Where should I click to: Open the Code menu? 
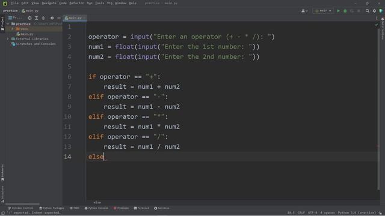[x=63, y=3]
